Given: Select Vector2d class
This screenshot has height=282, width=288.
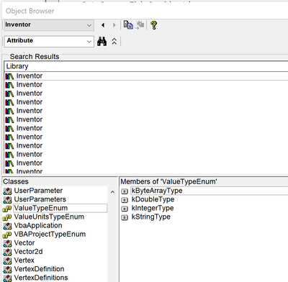Looking at the screenshot, I should (28, 252).
